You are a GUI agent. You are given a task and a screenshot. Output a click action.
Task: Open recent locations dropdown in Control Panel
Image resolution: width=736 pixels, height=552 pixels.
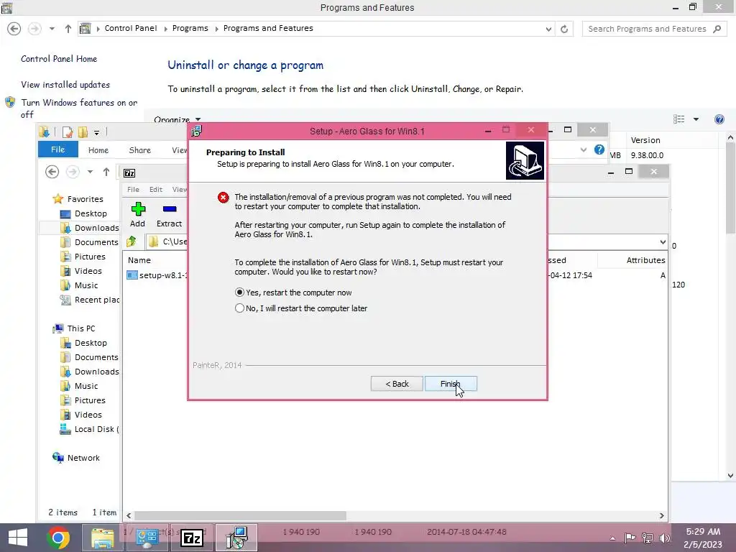[x=52, y=29]
